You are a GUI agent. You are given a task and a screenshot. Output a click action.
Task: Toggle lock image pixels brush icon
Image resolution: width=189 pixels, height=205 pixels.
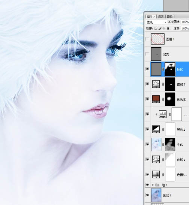[x=160, y=29]
